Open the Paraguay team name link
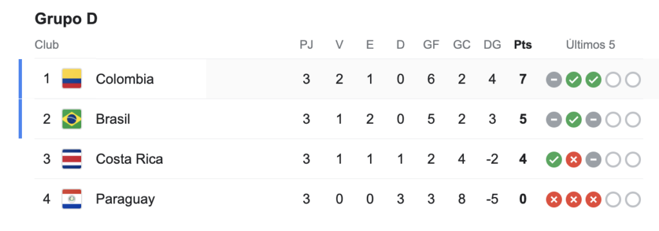Viewport: 659px width, 231px height. coord(125,199)
